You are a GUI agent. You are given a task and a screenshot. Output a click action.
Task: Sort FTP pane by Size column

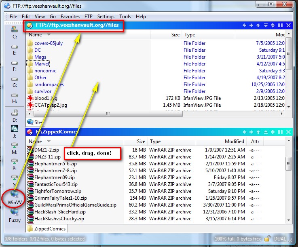(x=166, y=35)
